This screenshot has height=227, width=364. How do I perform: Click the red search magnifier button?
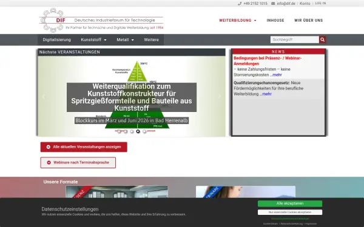click(323, 39)
